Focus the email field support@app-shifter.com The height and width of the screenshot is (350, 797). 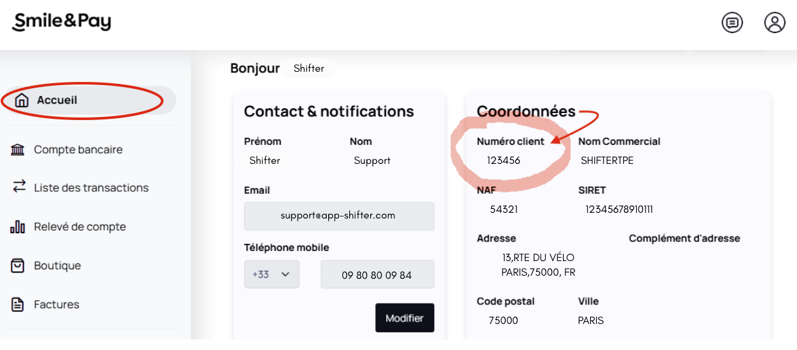pos(339,216)
